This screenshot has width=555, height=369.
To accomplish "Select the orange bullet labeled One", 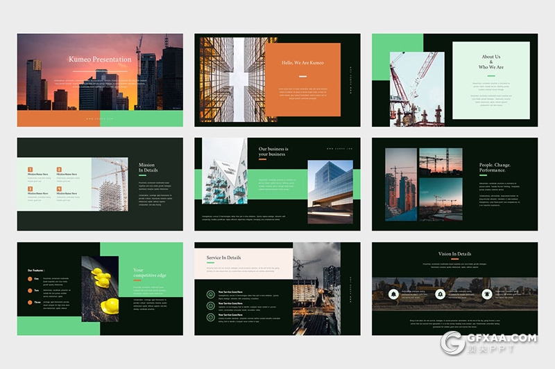I will click(x=30, y=278).
